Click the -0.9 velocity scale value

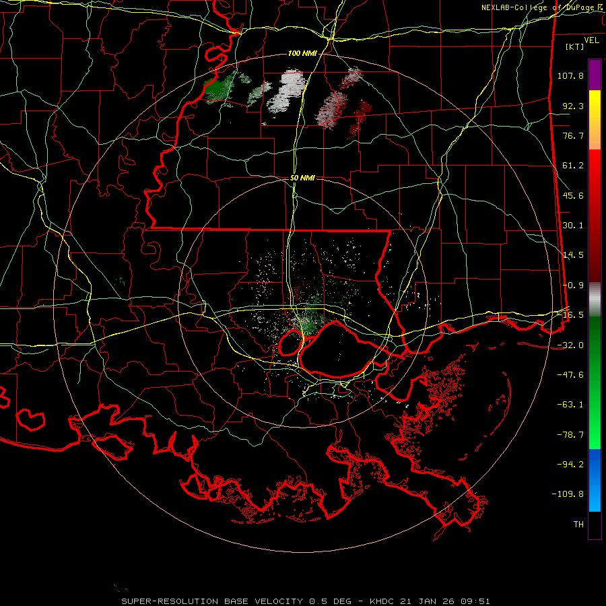[x=573, y=285]
